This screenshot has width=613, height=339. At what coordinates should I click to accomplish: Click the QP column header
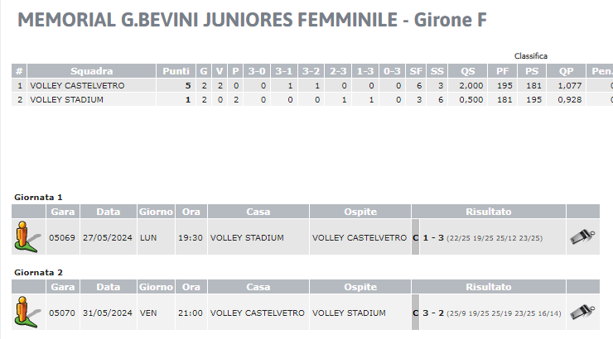coord(566,71)
